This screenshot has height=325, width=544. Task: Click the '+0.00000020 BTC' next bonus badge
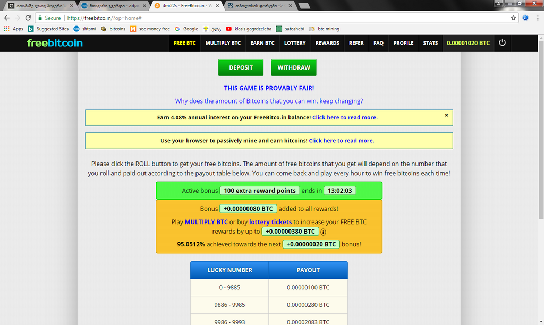click(311, 244)
